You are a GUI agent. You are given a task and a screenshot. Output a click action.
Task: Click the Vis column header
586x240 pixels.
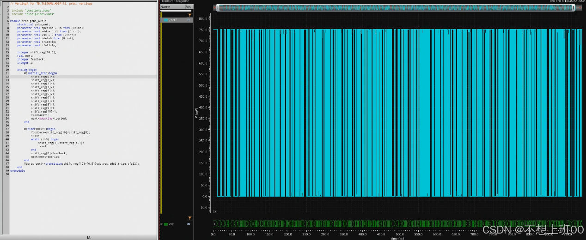[x=189, y=7]
